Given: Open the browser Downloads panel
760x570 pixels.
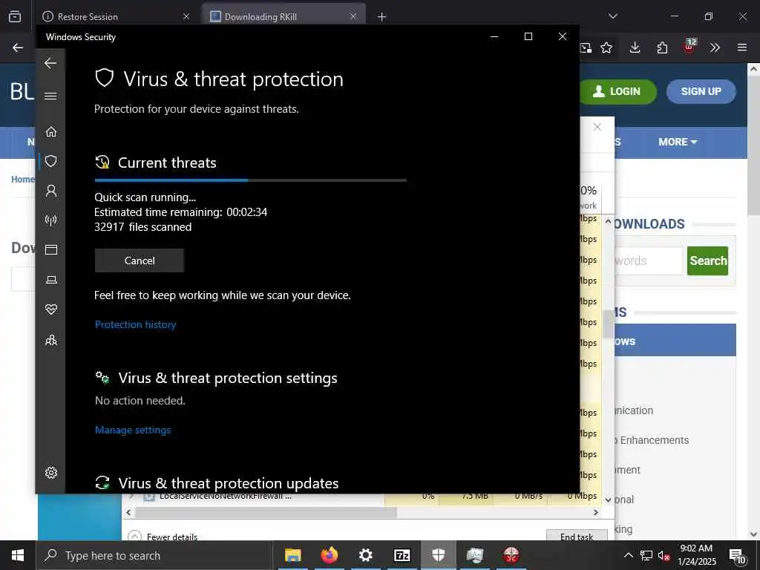Looking at the screenshot, I should pyautogui.click(x=635, y=47).
